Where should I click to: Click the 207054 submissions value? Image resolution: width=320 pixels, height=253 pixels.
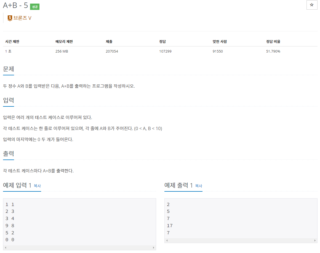click(x=112, y=51)
